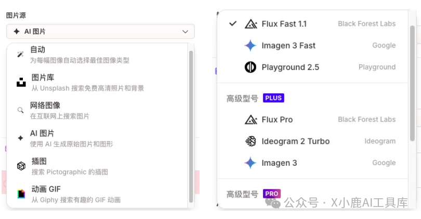Image resolution: width=421 pixels, height=219 pixels.
Task: Click the 从 Unsplash 搜索免费高清照片和背景 description
Action: pyautogui.click(x=88, y=88)
